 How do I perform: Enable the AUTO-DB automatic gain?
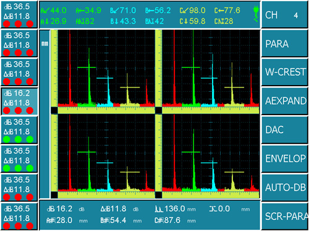point(285,187)
